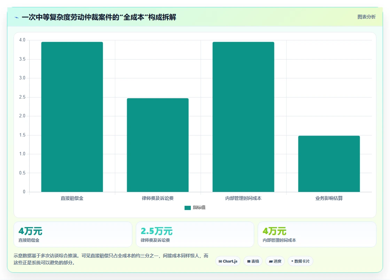Click the 4万元 直接赔偿金 data card
The image size is (390, 280).
click(73, 234)
